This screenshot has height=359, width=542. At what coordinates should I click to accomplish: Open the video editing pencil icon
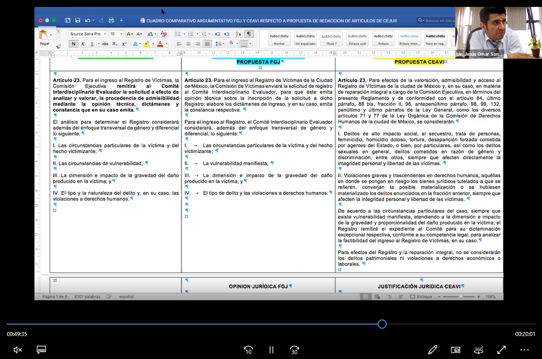tap(432, 350)
